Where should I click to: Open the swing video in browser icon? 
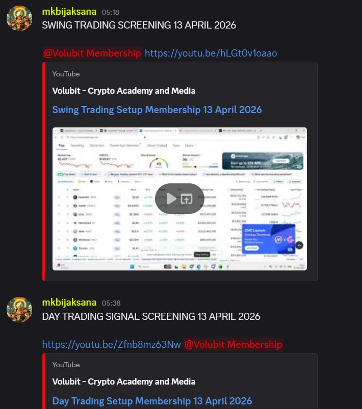pyautogui.click(x=187, y=199)
